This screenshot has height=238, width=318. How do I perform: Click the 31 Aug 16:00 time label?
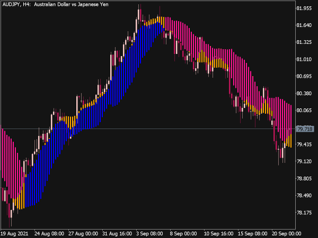click(117, 234)
